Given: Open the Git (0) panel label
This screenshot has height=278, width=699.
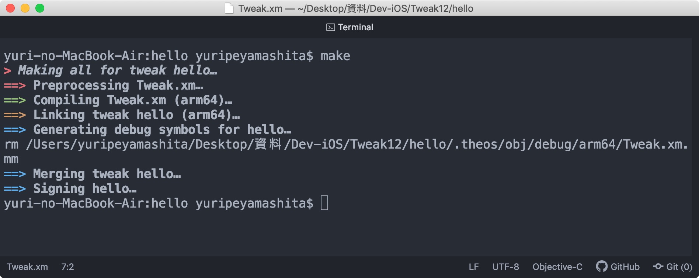Looking at the screenshot, I should coord(679,267).
